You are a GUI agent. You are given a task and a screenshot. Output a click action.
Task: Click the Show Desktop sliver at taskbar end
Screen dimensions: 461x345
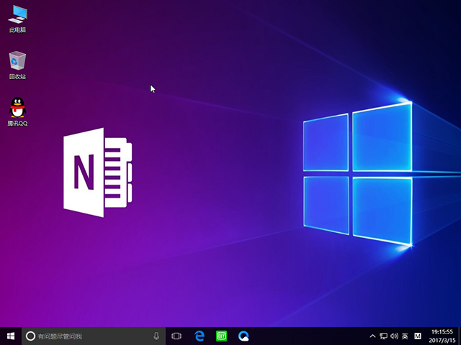point(460,336)
